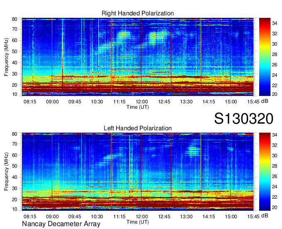
Task: Click the 10:30 tick under Left Handed plot
Action: point(97,217)
